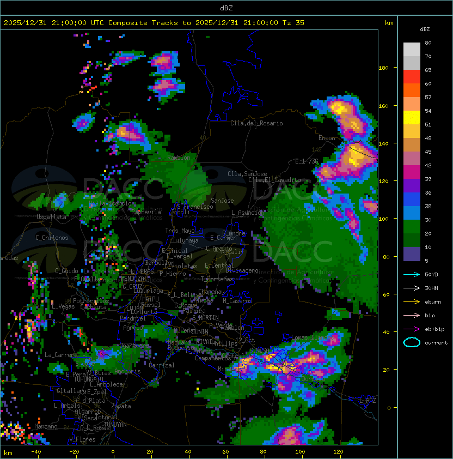453x459 pixels.
Task: Click the 54 dBZ value in legend
Action: tap(428, 111)
